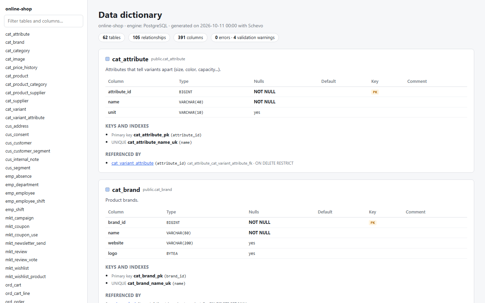Click the 62 tables summary pill

point(111,38)
